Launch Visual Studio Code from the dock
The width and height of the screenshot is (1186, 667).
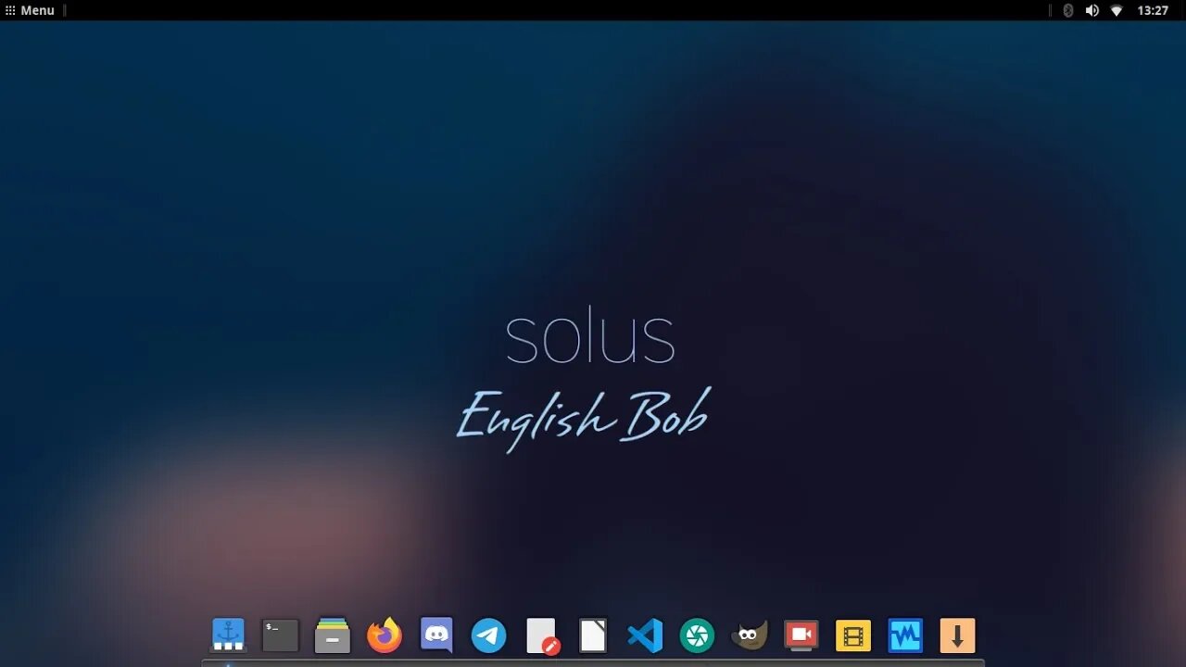[x=645, y=636]
